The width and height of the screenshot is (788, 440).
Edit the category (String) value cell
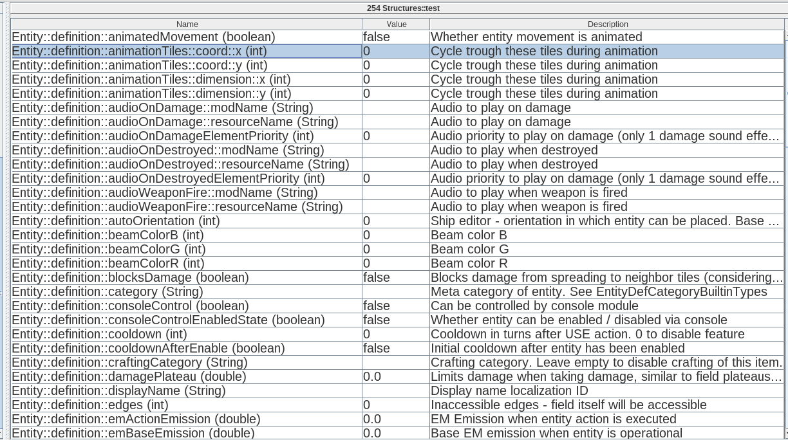coord(396,292)
